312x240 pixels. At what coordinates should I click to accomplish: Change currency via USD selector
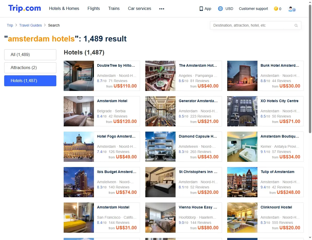[229, 9]
